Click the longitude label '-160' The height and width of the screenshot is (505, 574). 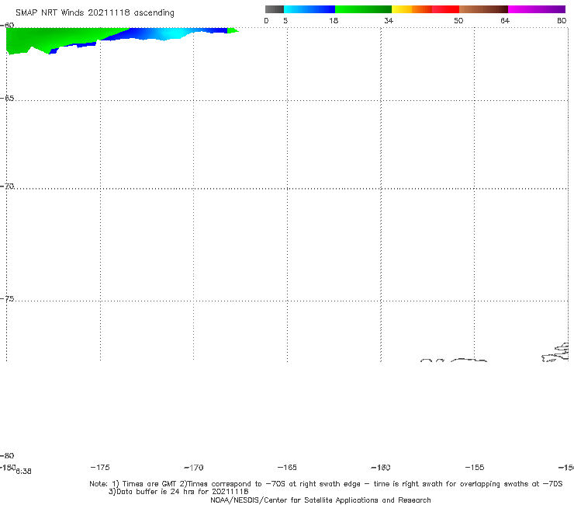[381, 468]
